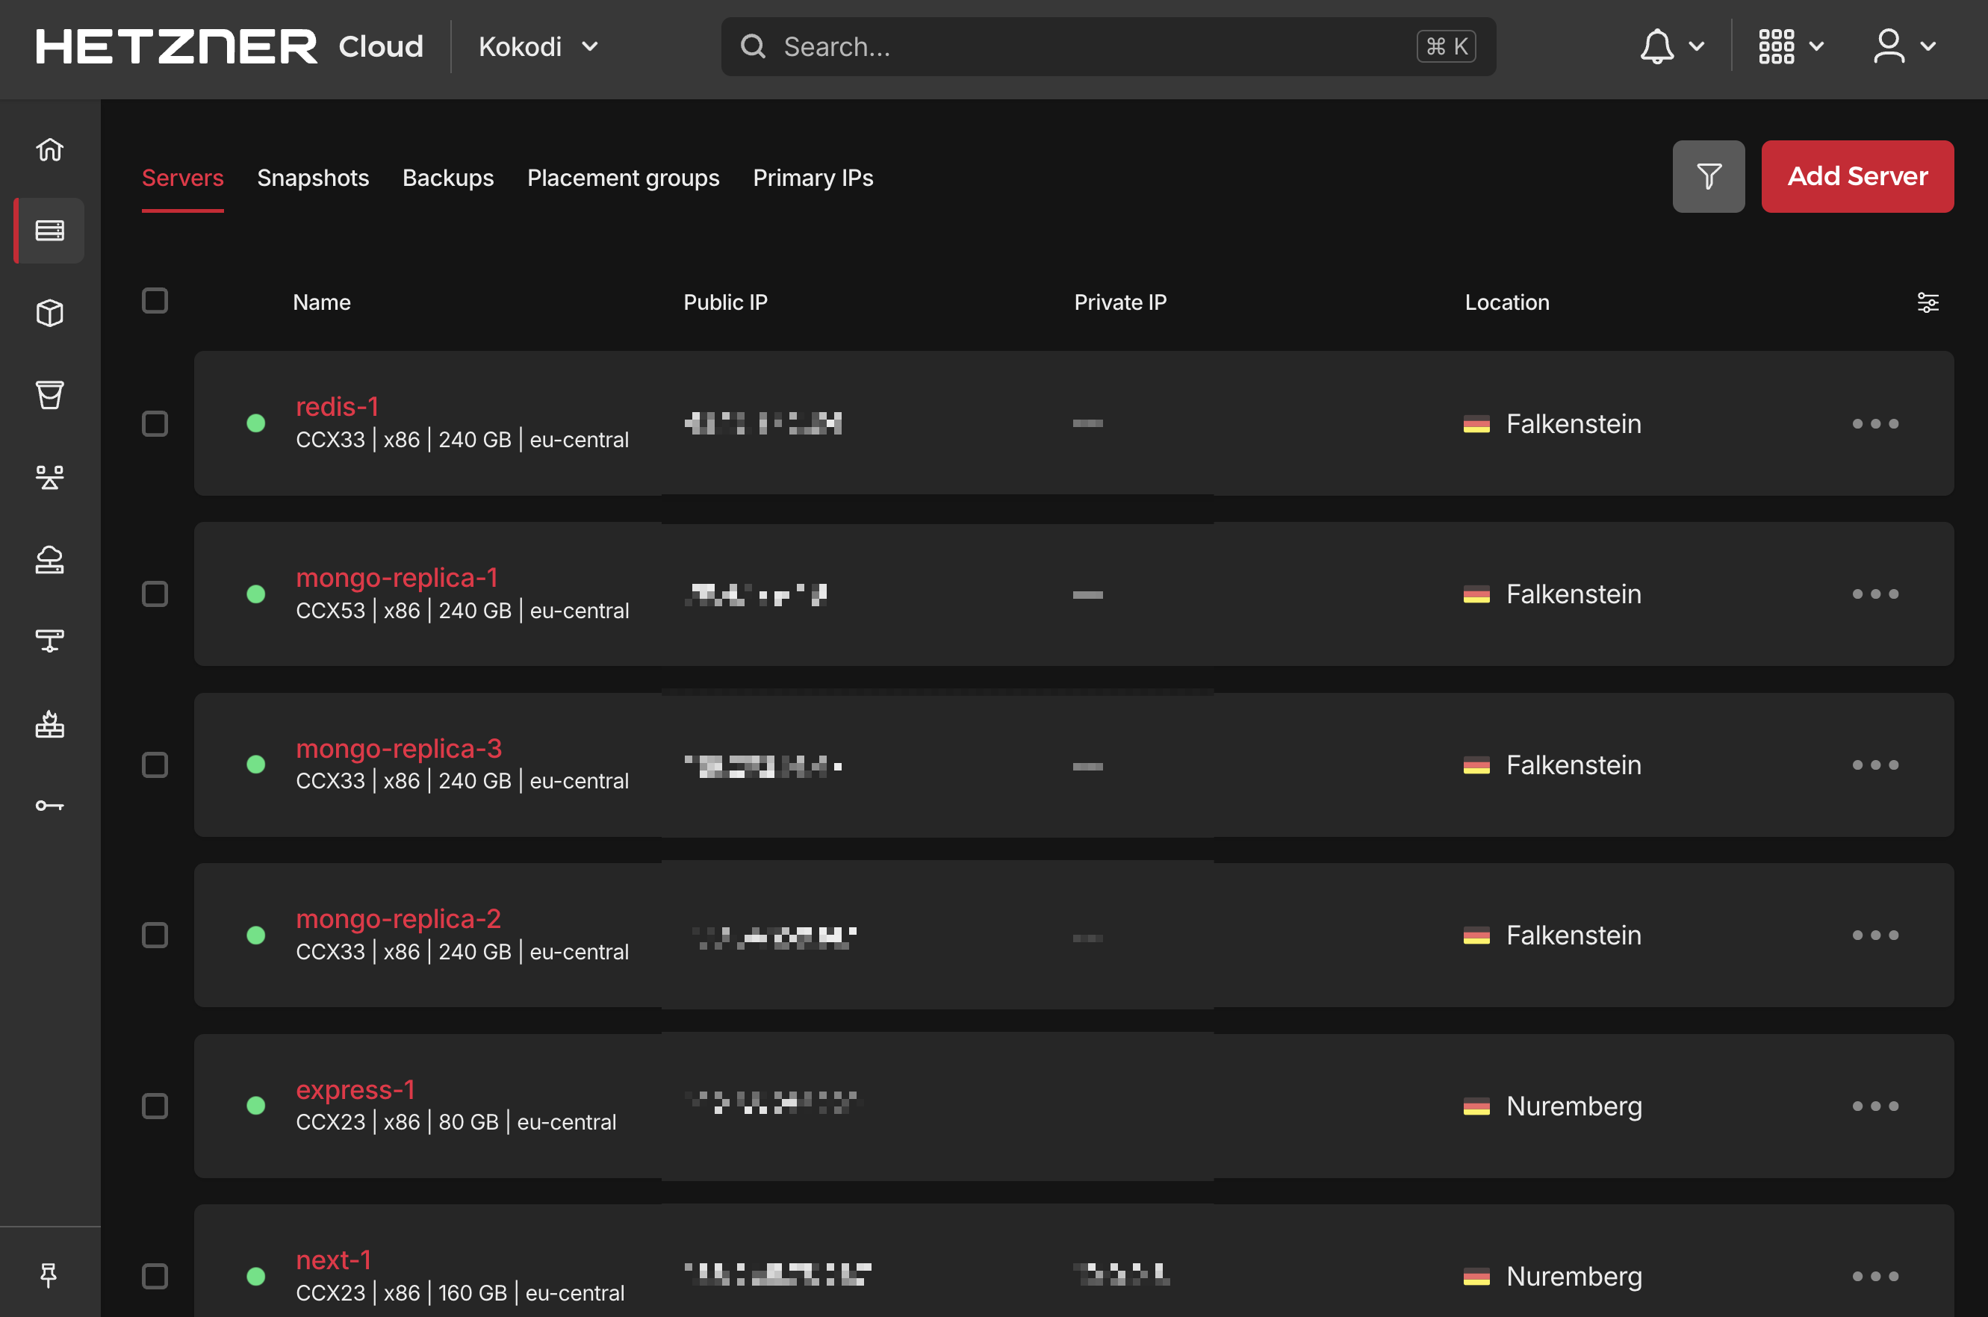Image resolution: width=1988 pixels, height=1317 pixels.
Task: Open Load Balancers icon in sidebar
Action: pyautogui.click(x=49, y=477)
